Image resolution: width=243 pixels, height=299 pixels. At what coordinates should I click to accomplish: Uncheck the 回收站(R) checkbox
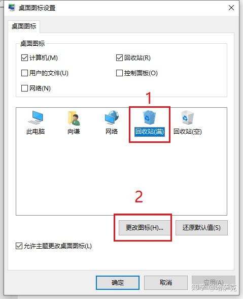119,57
